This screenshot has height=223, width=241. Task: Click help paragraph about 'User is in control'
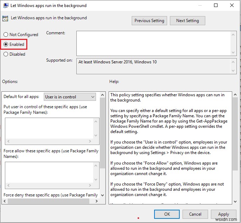[x=168, y=147]
